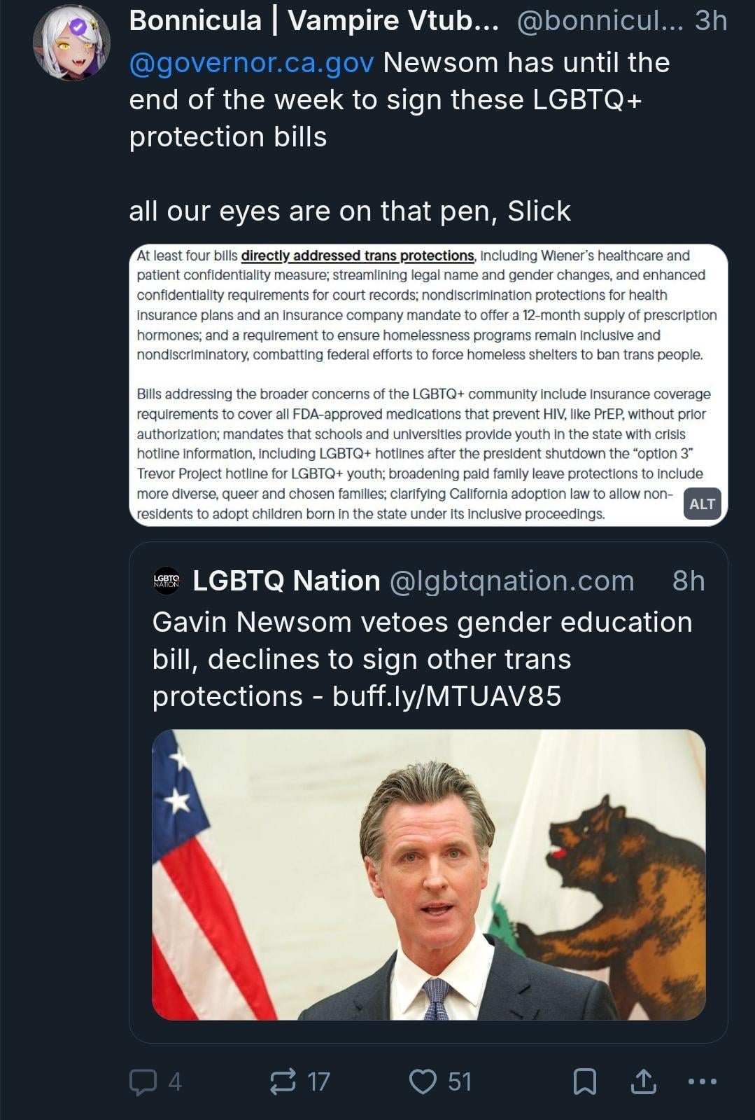The image size is (755, 1120).
Task: Open the three-dot more options menu
Action: pyautogui.click(x=702, y=1081)
